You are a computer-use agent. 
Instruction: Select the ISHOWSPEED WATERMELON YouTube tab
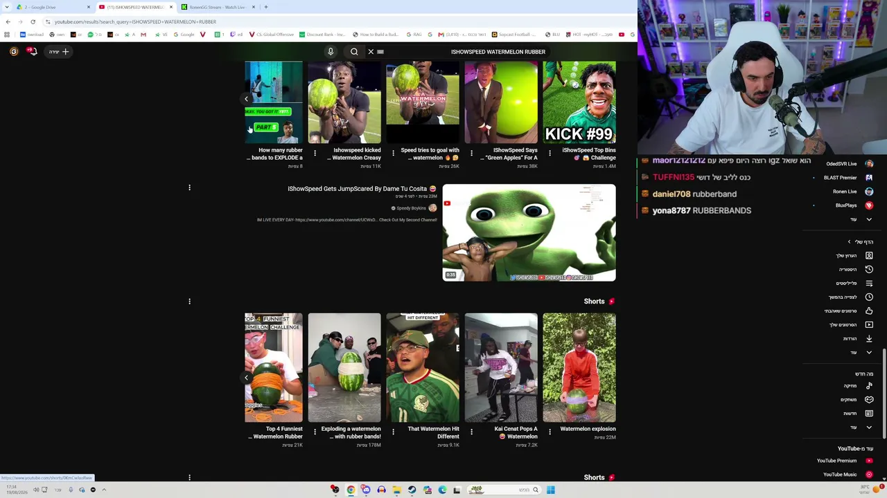pyautogui.click(x=136, y=7)
